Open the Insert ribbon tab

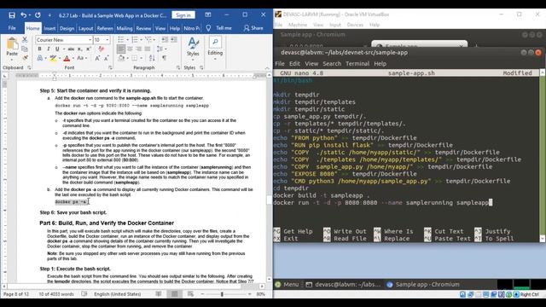pos(49,28)
